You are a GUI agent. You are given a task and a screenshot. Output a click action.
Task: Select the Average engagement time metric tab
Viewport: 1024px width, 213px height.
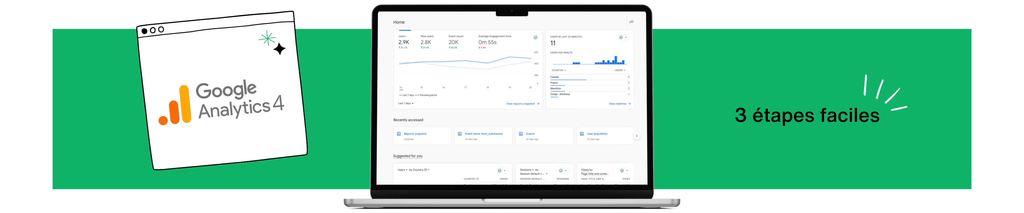coord(495,41)
